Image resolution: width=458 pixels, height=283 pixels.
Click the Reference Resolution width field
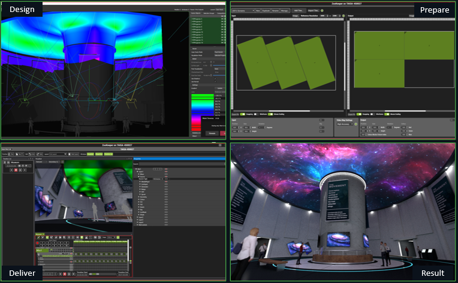pyautogui.click(x=323, y=16)
